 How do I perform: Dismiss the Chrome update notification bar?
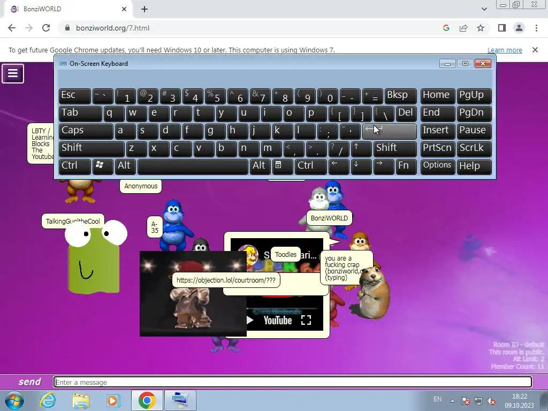point(535,50)
